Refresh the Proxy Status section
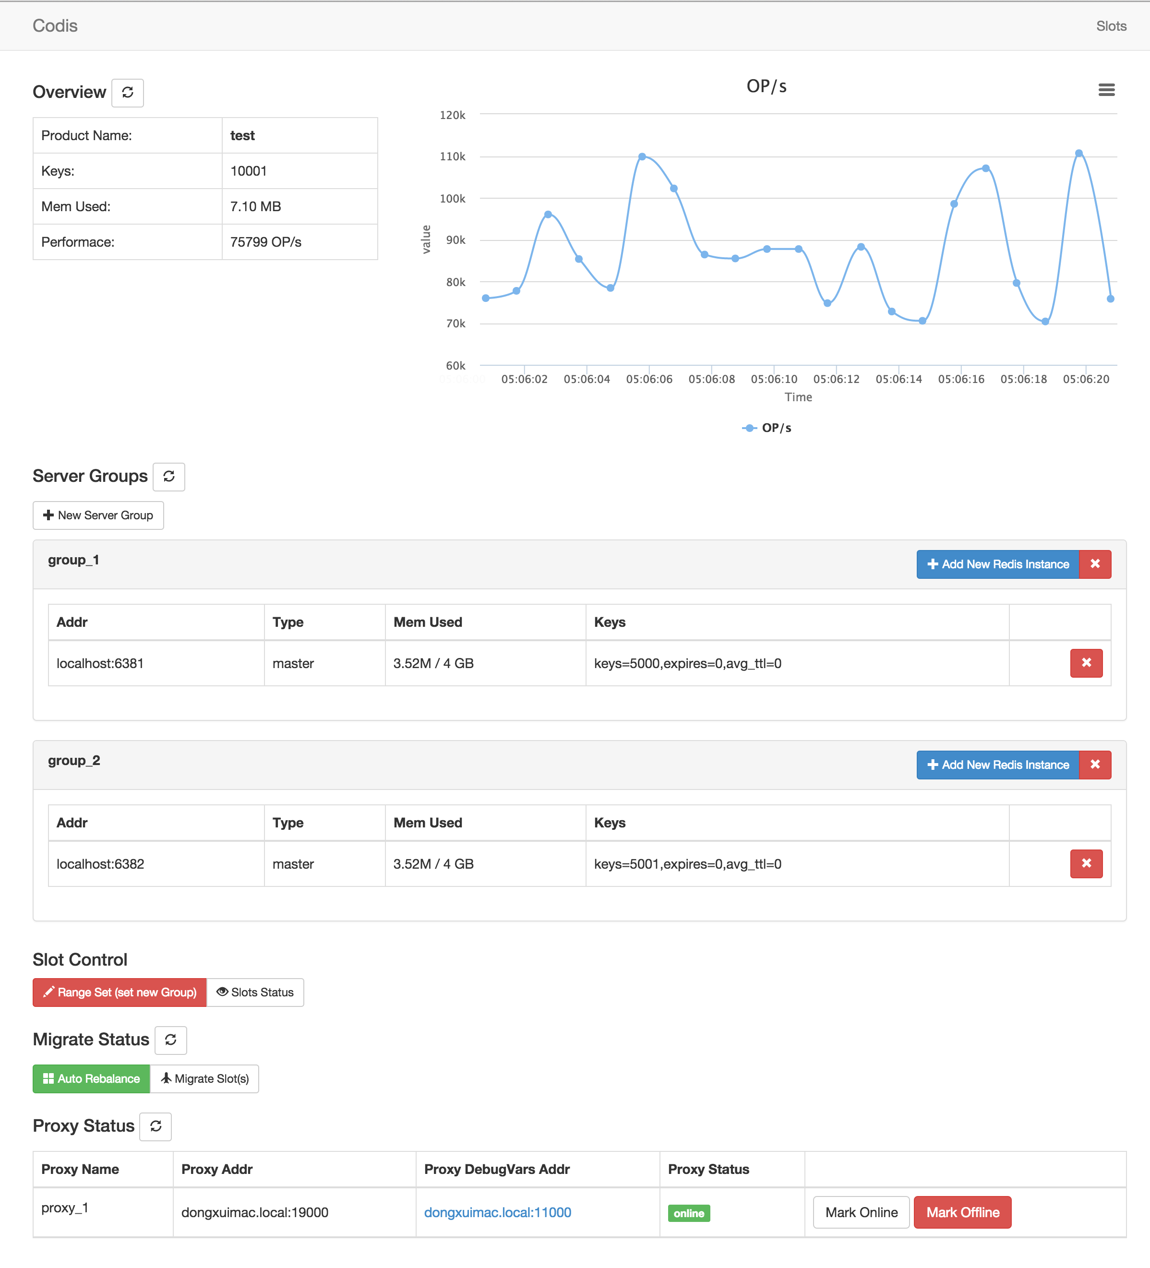Viewport: 1150px width, 1268px height. click(156, 1126)
